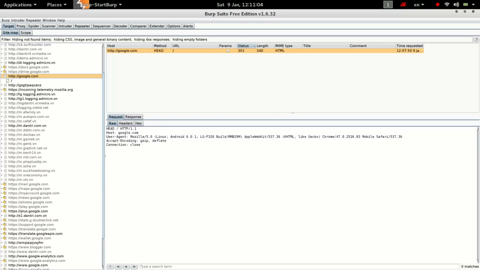Click the clock 'Sat 9 Jan, 12:11:04'
Image resolution: width=480 pixels, height=270 pixels.
point(240,4)
